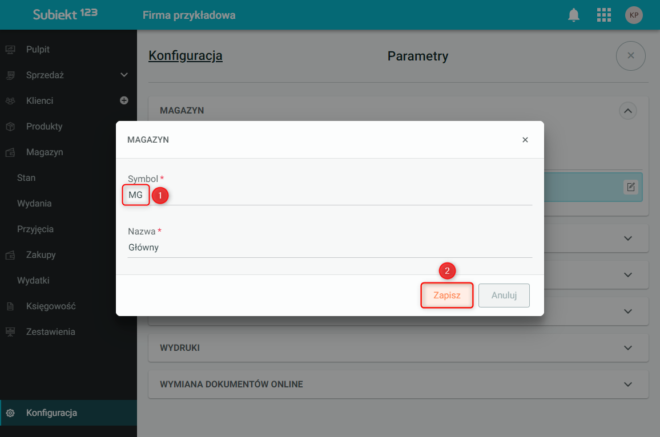The height and width of the screenshot is (437, 660).
Task: Click the Produkty box icon
Action: (x=10, y=127)
